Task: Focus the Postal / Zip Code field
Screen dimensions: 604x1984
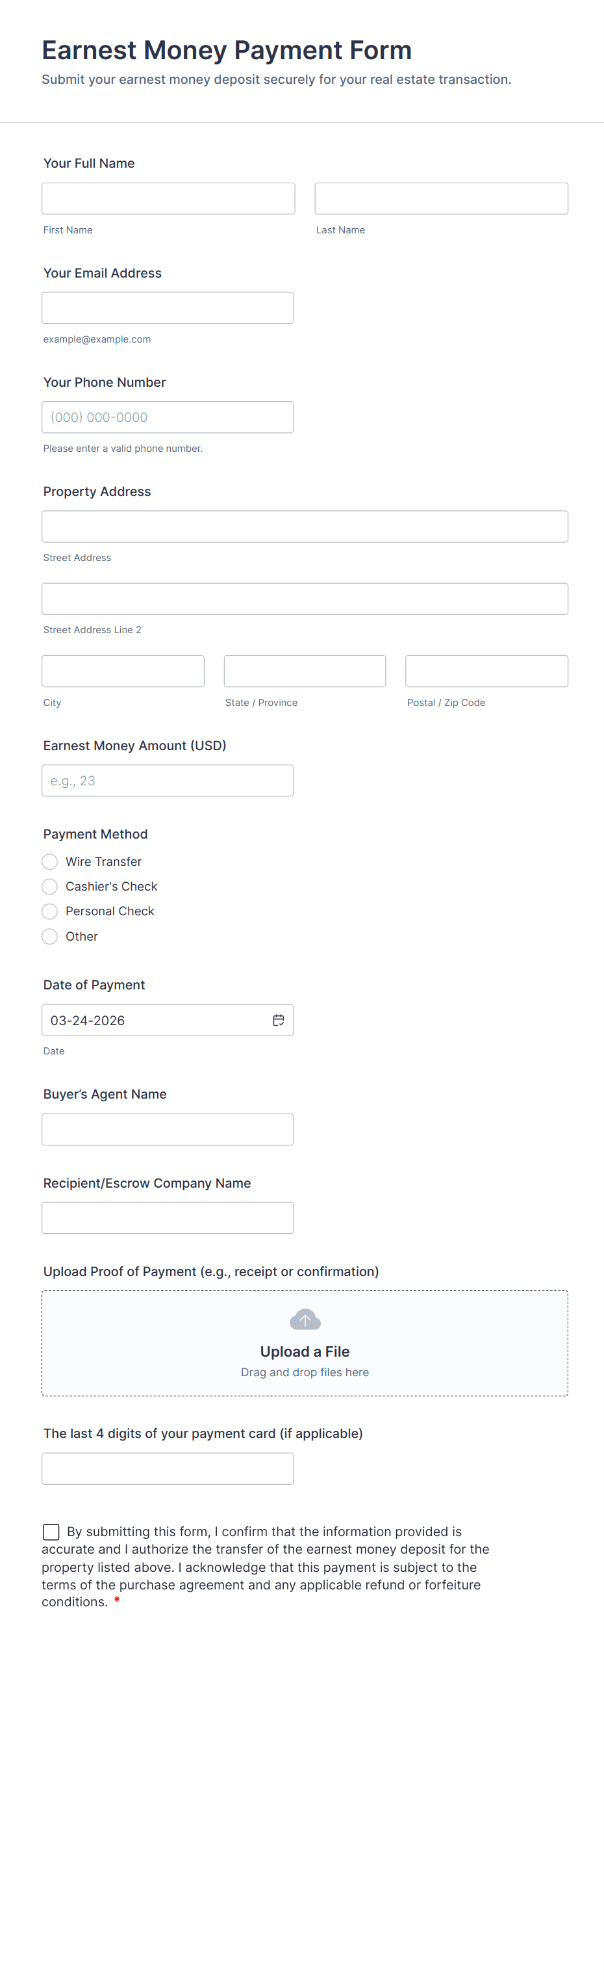Action: point(486,672)
